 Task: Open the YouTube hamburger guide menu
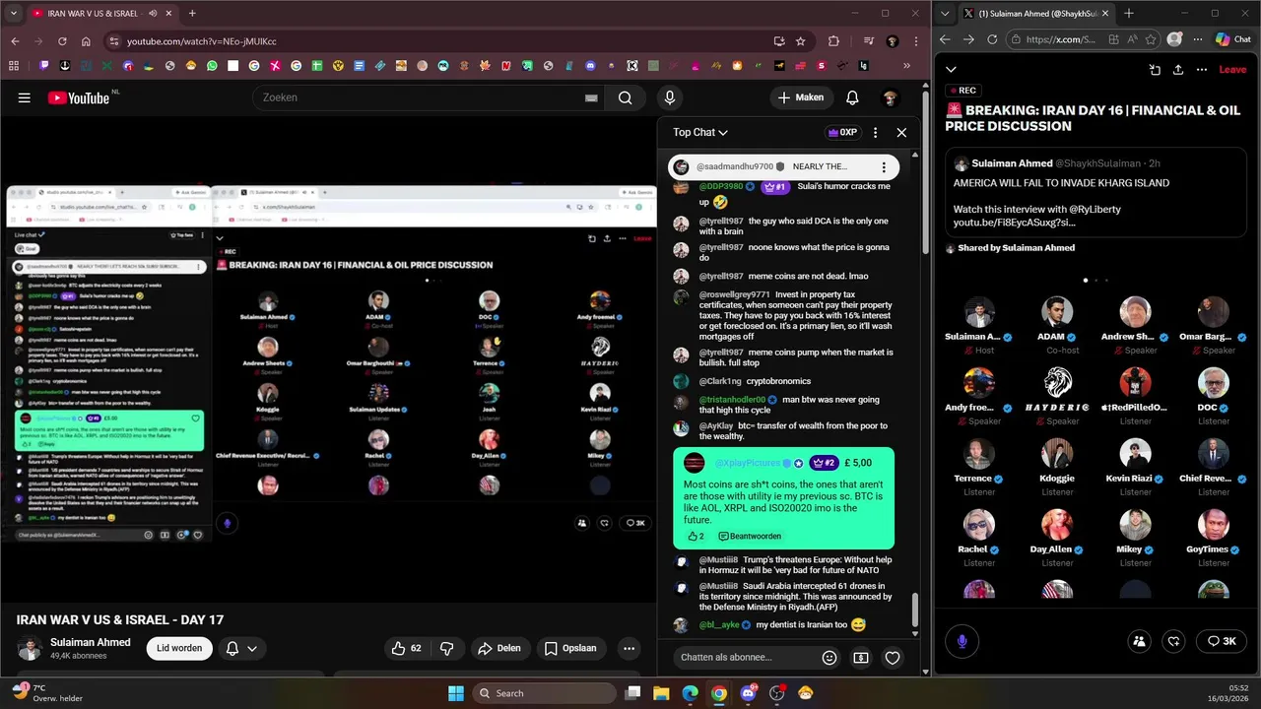25,97
